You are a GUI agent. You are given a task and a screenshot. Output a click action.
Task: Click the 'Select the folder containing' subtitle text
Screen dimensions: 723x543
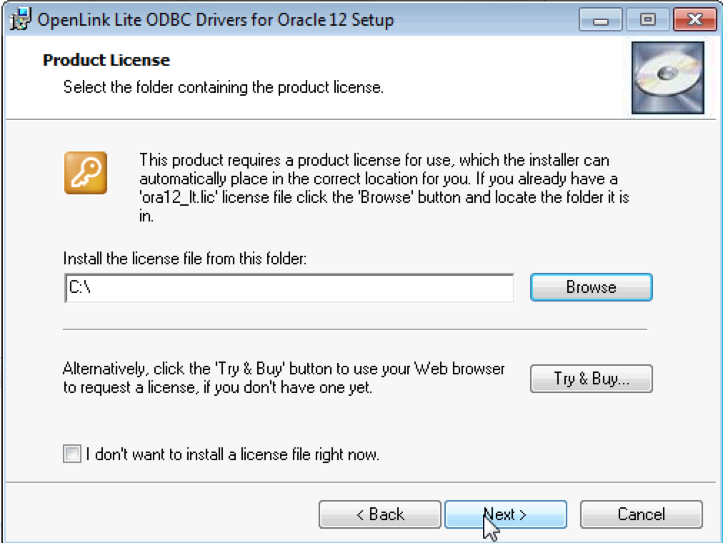pyautogui.click(x=224, y=87)
